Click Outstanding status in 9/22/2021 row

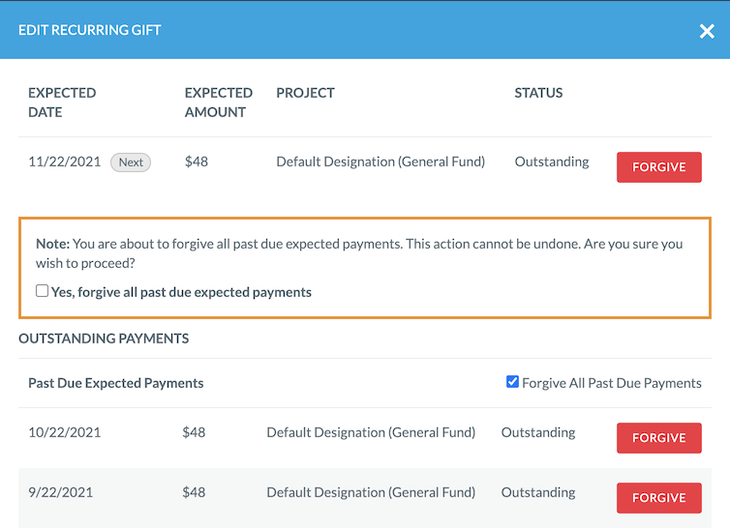point(538,492)
